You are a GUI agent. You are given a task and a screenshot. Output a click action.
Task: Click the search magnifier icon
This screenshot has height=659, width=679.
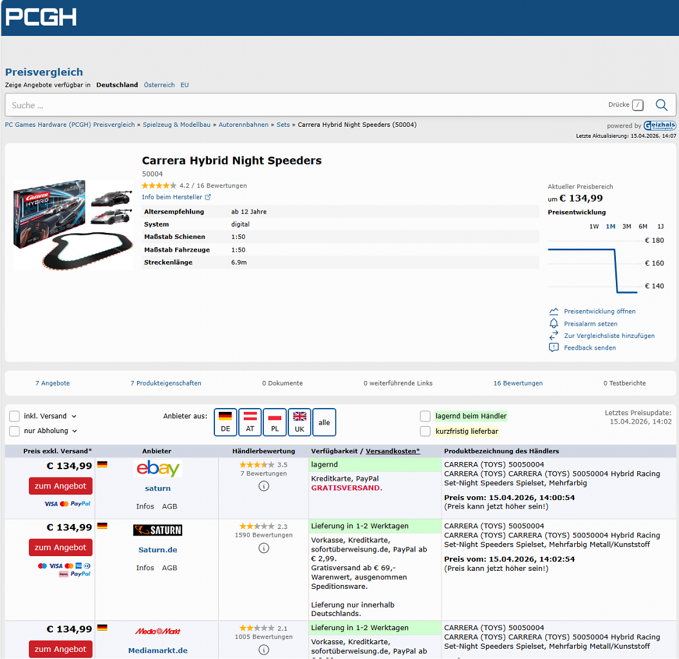click(x=661, y=105)
